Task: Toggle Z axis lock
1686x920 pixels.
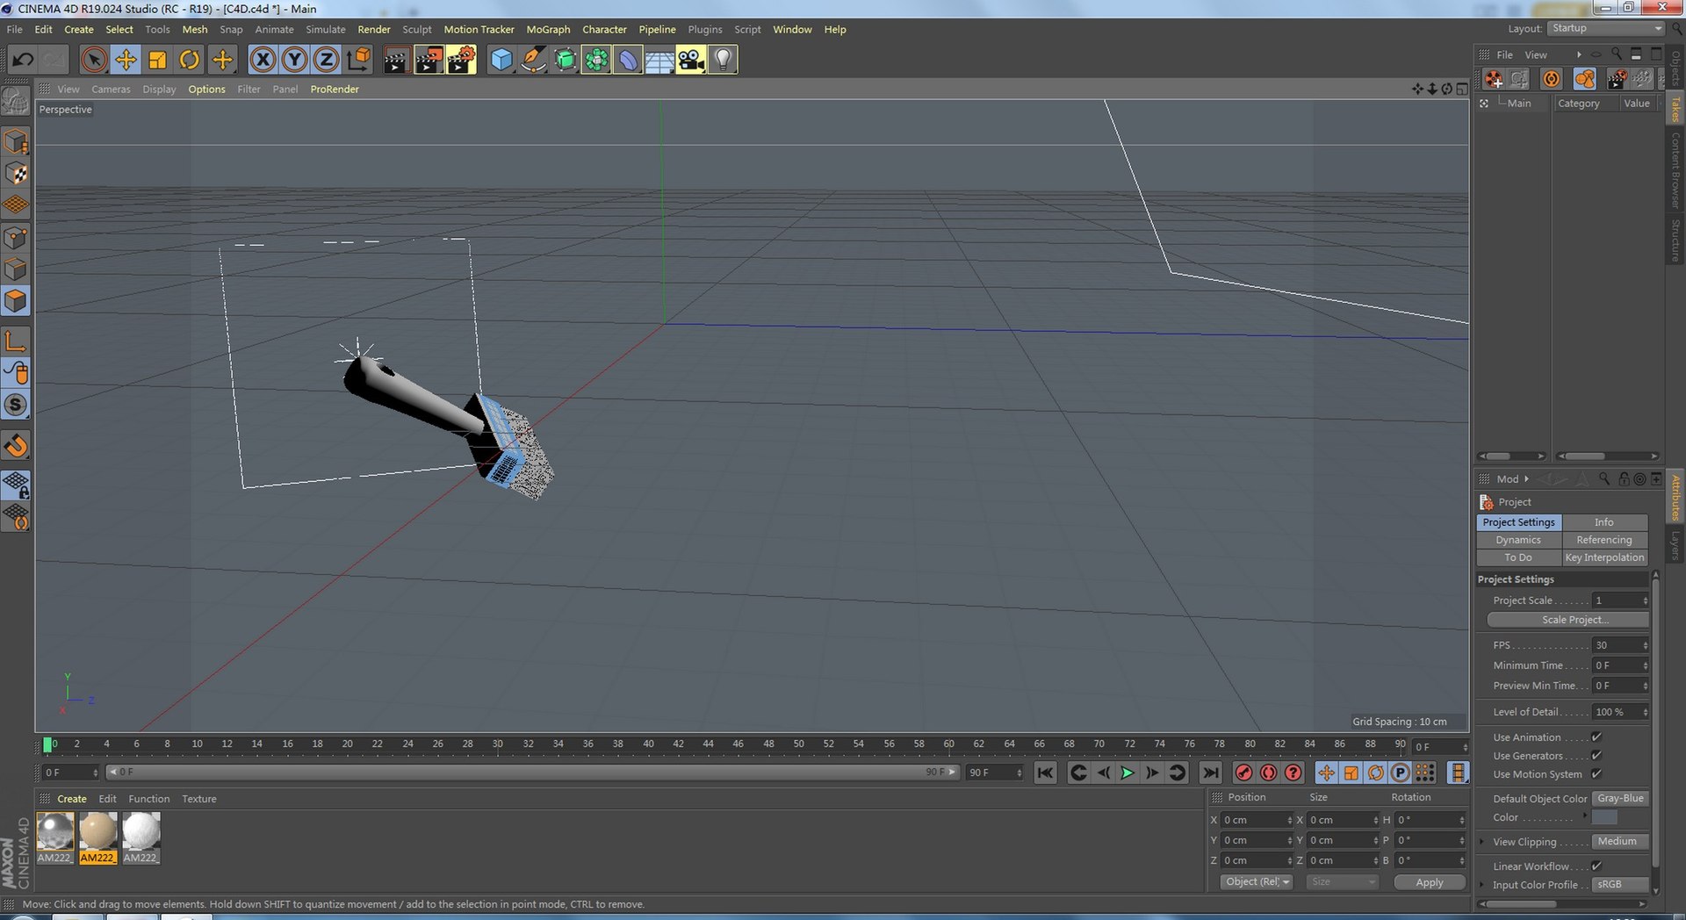Action: (326, 60)
